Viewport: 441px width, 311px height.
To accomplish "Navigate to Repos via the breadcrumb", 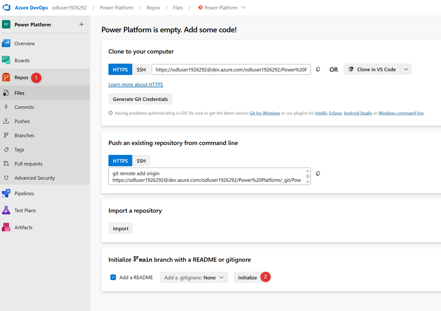I will tap(153, 7).
